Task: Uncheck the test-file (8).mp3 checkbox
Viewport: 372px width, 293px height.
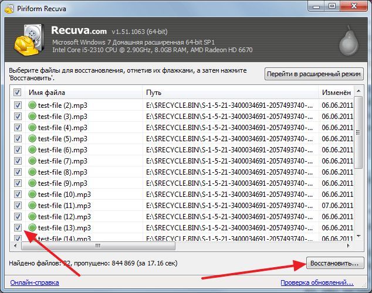Action: [x=18, y=172]
